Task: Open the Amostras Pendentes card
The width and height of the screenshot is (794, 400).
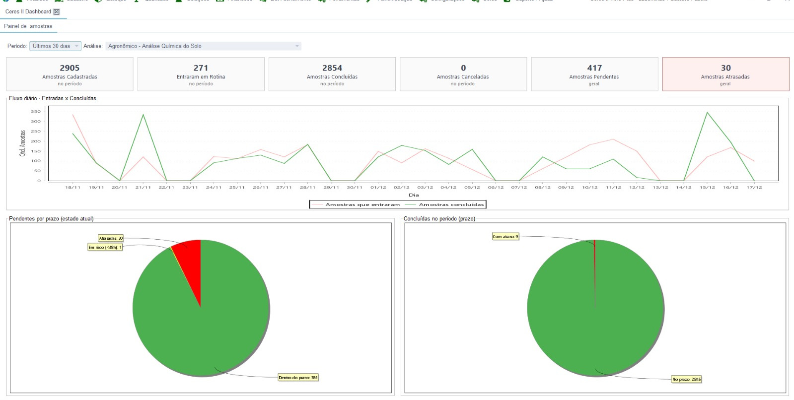Action: click(x=594, y=74)
